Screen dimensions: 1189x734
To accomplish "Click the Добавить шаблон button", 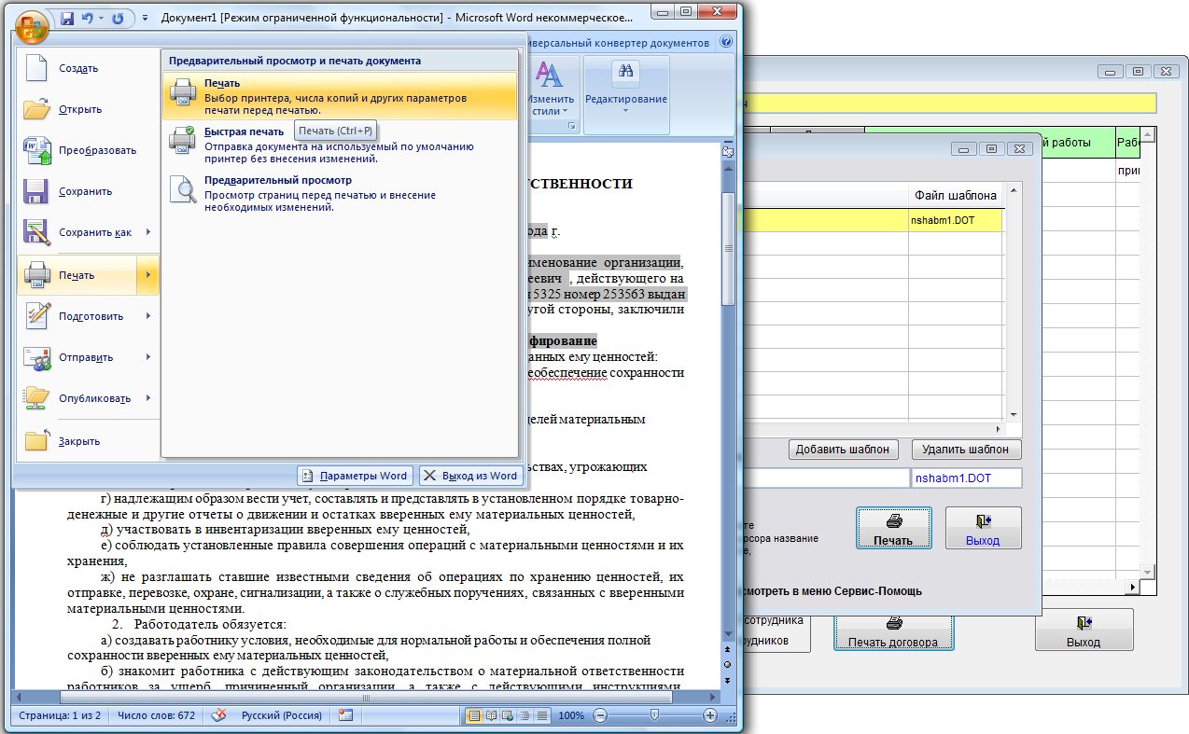I will 844,450.
